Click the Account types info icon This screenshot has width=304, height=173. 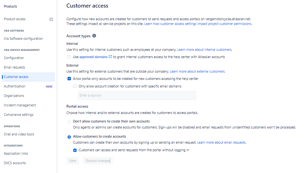coord(94,36)
